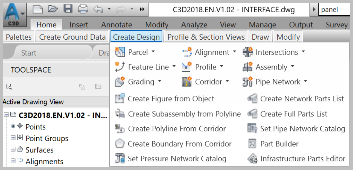This screenshot has width=353, height=170.
Task: Open the Corridor dropdown arrow
Action: [x=227, y=81]
